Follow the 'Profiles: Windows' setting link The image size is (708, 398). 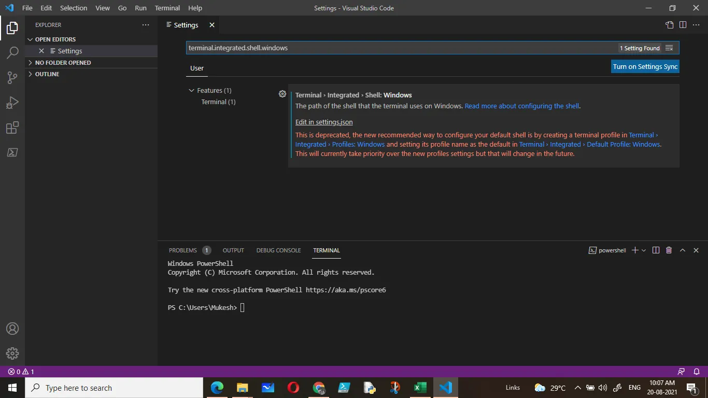(340, 144)
